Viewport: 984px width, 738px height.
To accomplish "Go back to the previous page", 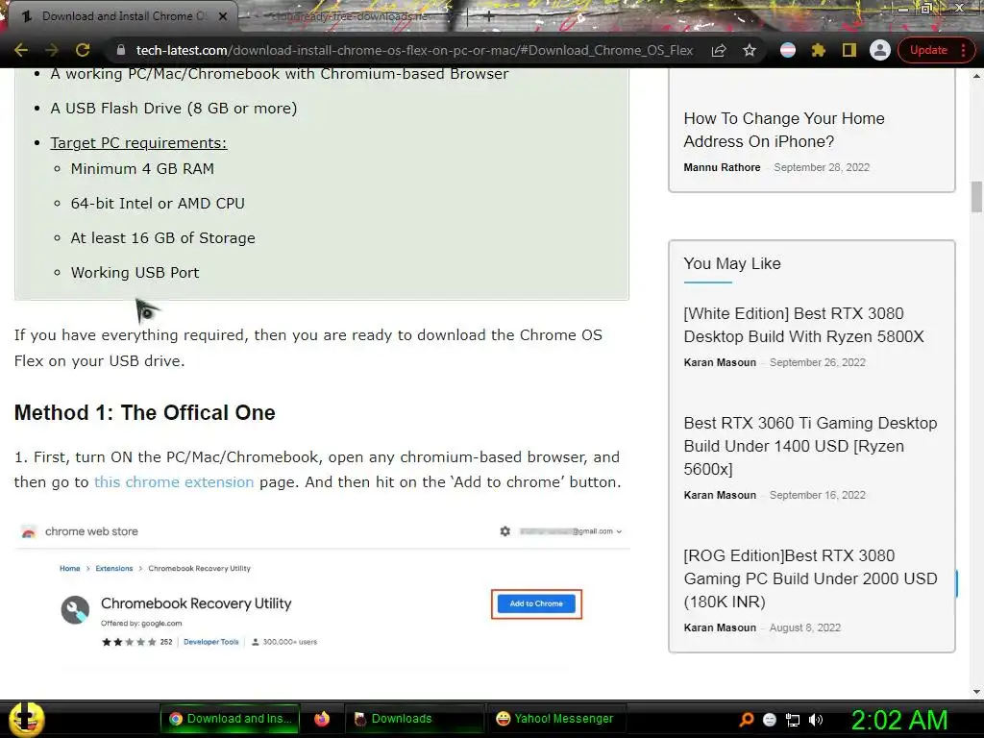I will 21,50.
